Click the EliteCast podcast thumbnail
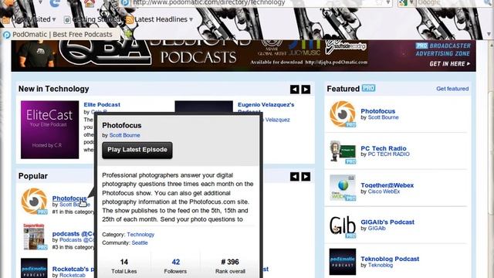Viewport: 494px width, 278px height. point(49,130)
